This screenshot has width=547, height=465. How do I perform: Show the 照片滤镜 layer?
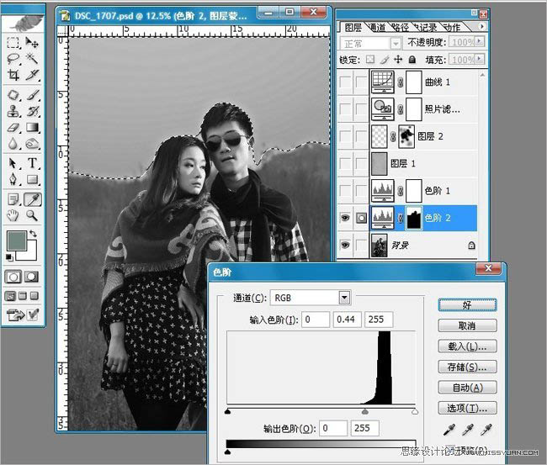345,109
